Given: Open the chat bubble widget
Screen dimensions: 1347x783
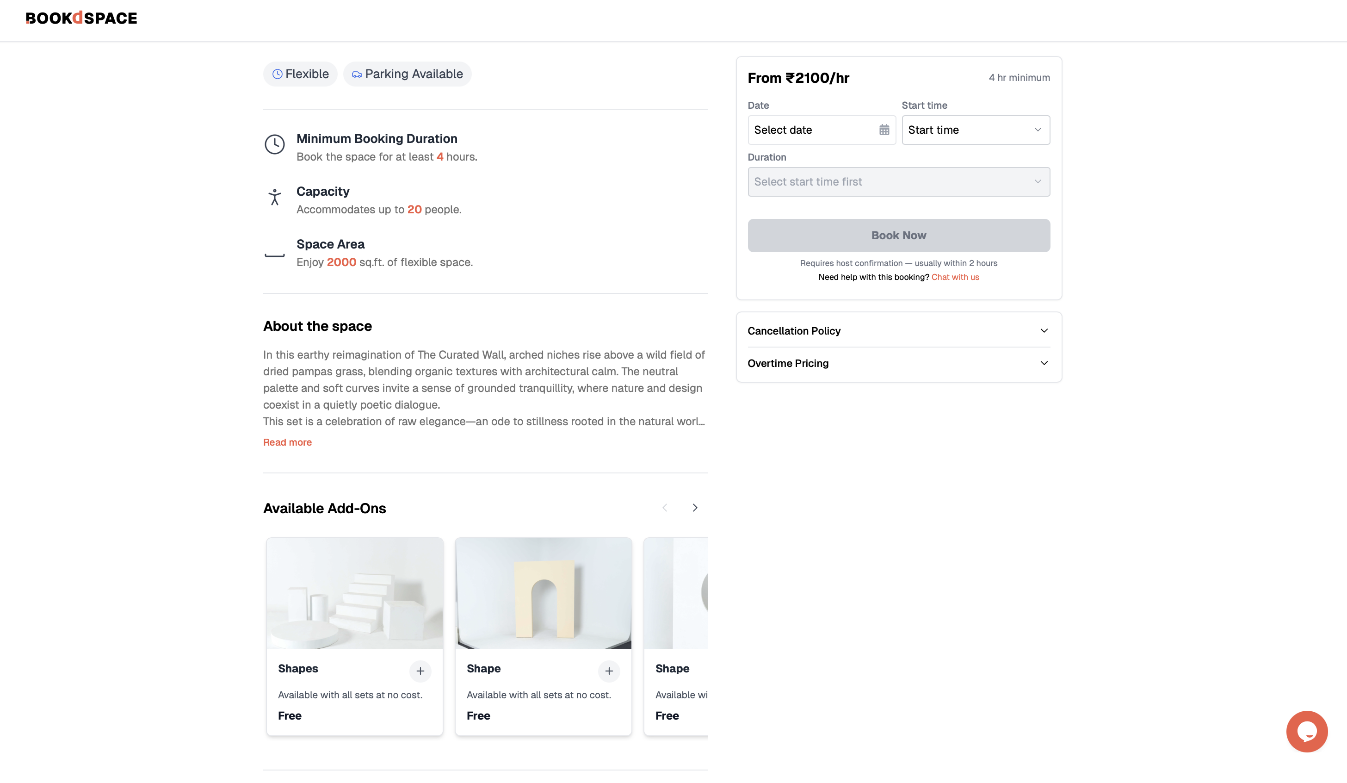Looking at the screenshot, I should click(x=1306, y=731).
